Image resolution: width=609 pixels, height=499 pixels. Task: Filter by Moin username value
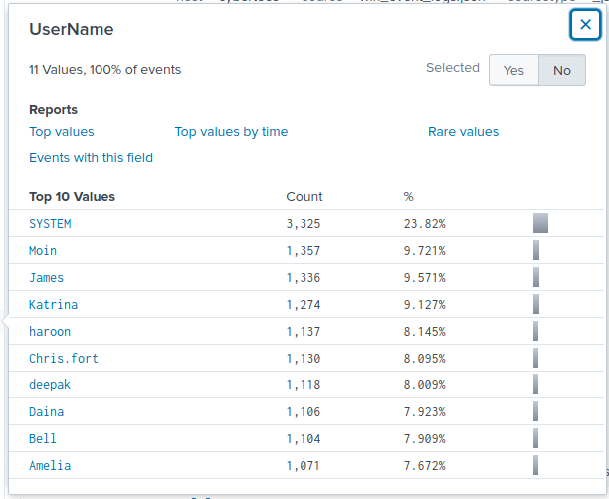click(x=43, y=251)
